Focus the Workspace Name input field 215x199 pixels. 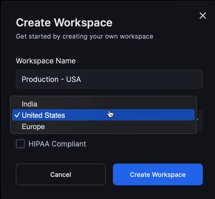(109, 79)
